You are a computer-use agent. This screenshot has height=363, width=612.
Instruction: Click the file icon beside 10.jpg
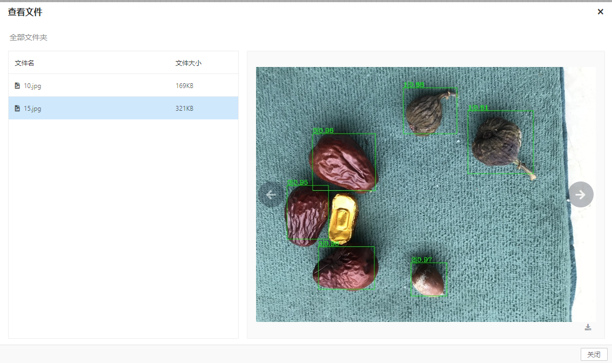(x=17, y=86)
